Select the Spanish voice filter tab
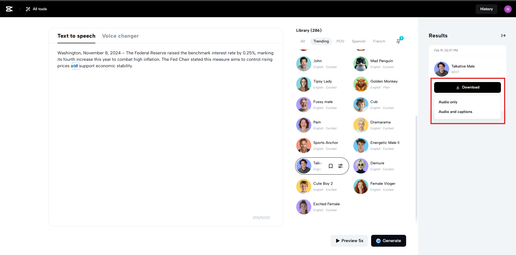 pyautogui.click(x=359, y=41)
